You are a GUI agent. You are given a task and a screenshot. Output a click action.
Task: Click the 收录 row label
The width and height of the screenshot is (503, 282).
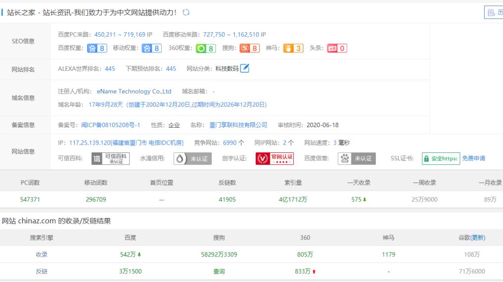point(42,254)
